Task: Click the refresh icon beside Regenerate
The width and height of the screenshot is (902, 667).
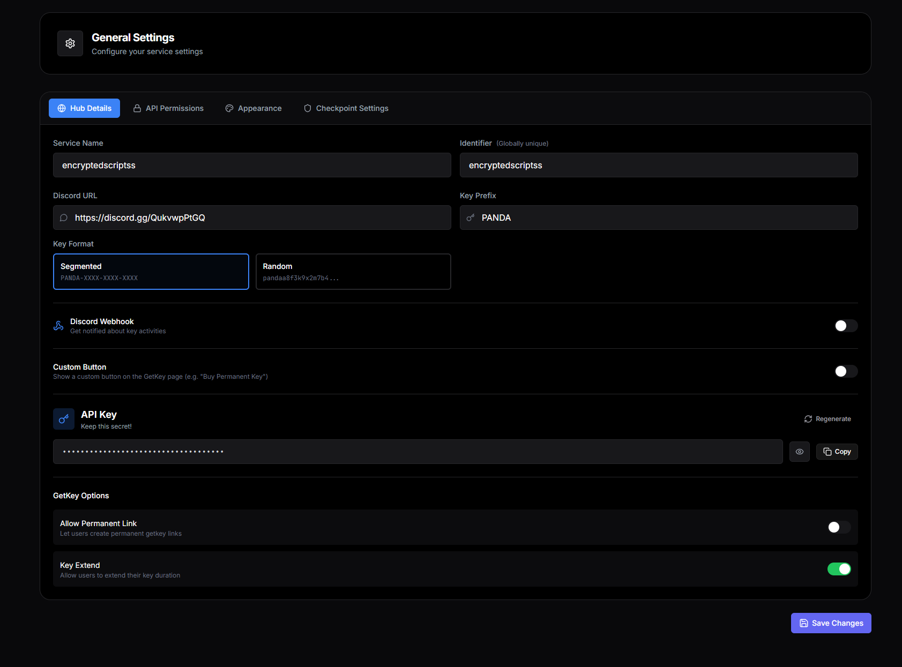Action: click(808, 419)
